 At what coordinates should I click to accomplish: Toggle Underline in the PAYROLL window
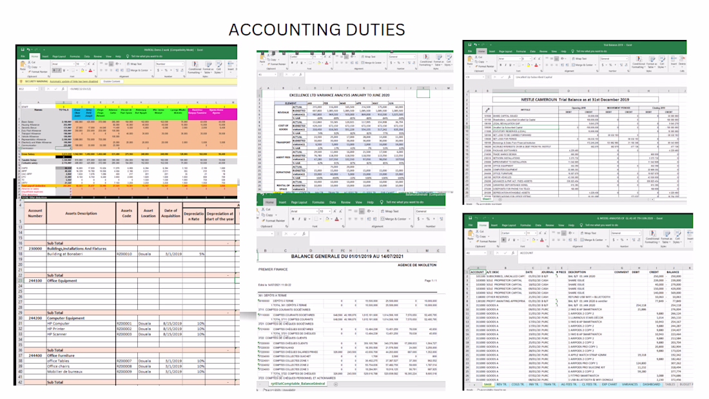click(64, 70)
